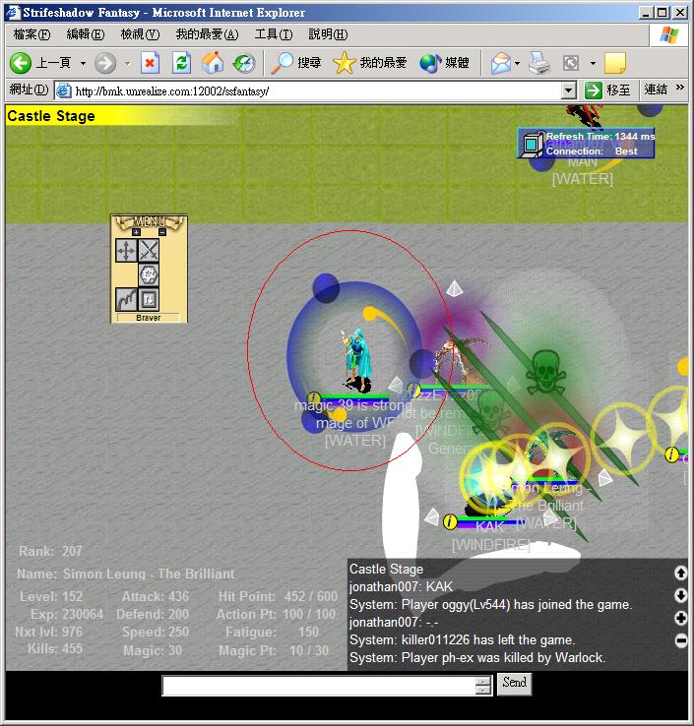Click the Windows logo throbber

coord(668,35)
